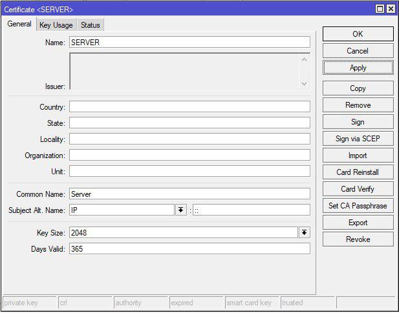This screenshot has height=313, width=399.
Task: Click the 'authority' status flag
Action: [x=141, y=303]
